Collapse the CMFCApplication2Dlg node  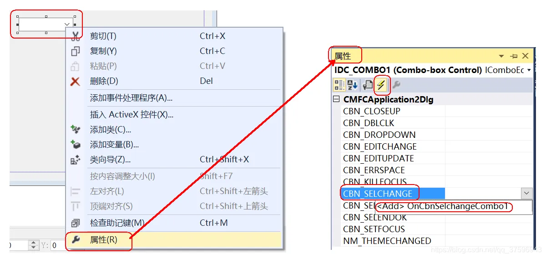[x=337, y=99]
